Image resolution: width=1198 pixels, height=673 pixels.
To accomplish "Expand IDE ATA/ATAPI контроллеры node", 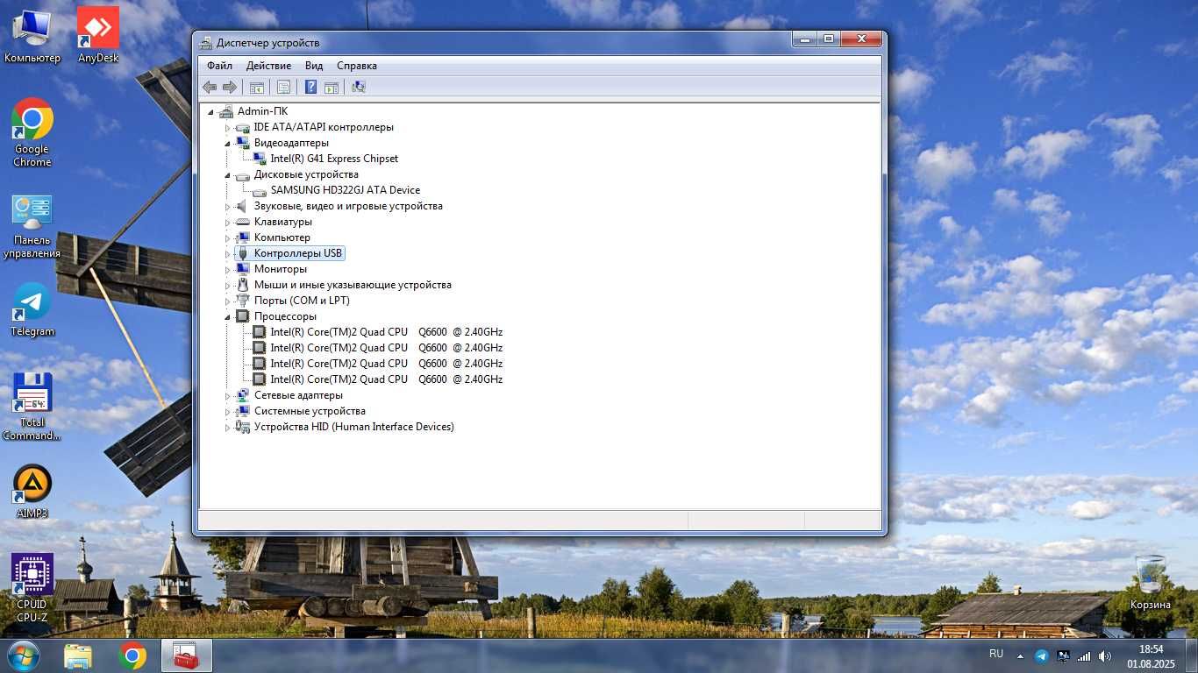I will click(227, 128).
